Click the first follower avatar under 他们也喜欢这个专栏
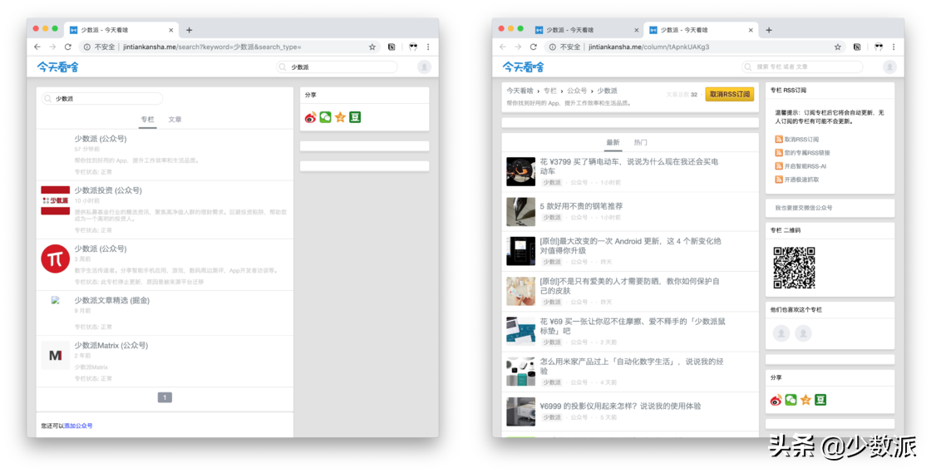Image resolution: width=931 pixels, height=473 pixels. tap(781, 333)
